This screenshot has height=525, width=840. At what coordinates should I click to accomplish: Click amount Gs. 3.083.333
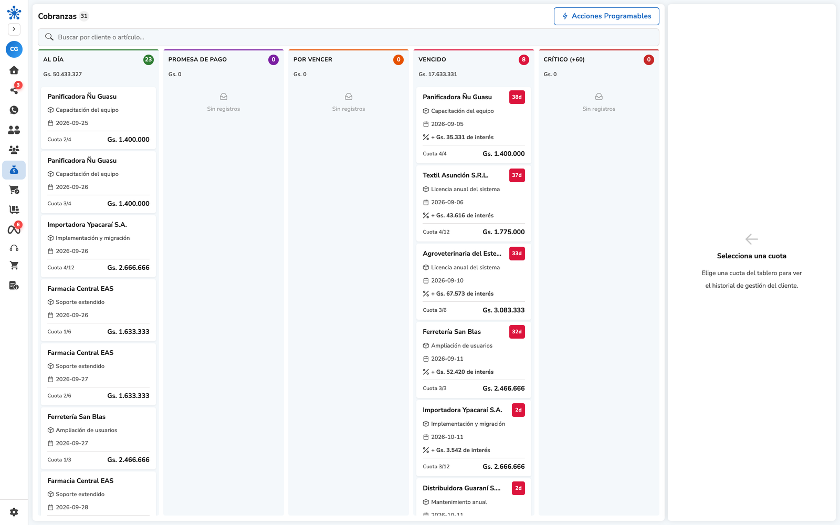(503, 310)
